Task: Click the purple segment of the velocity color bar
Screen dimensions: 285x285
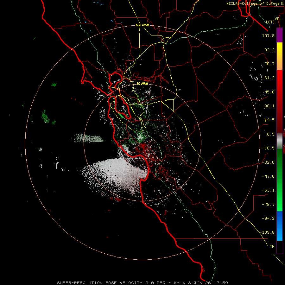Action: pos(280,35)
